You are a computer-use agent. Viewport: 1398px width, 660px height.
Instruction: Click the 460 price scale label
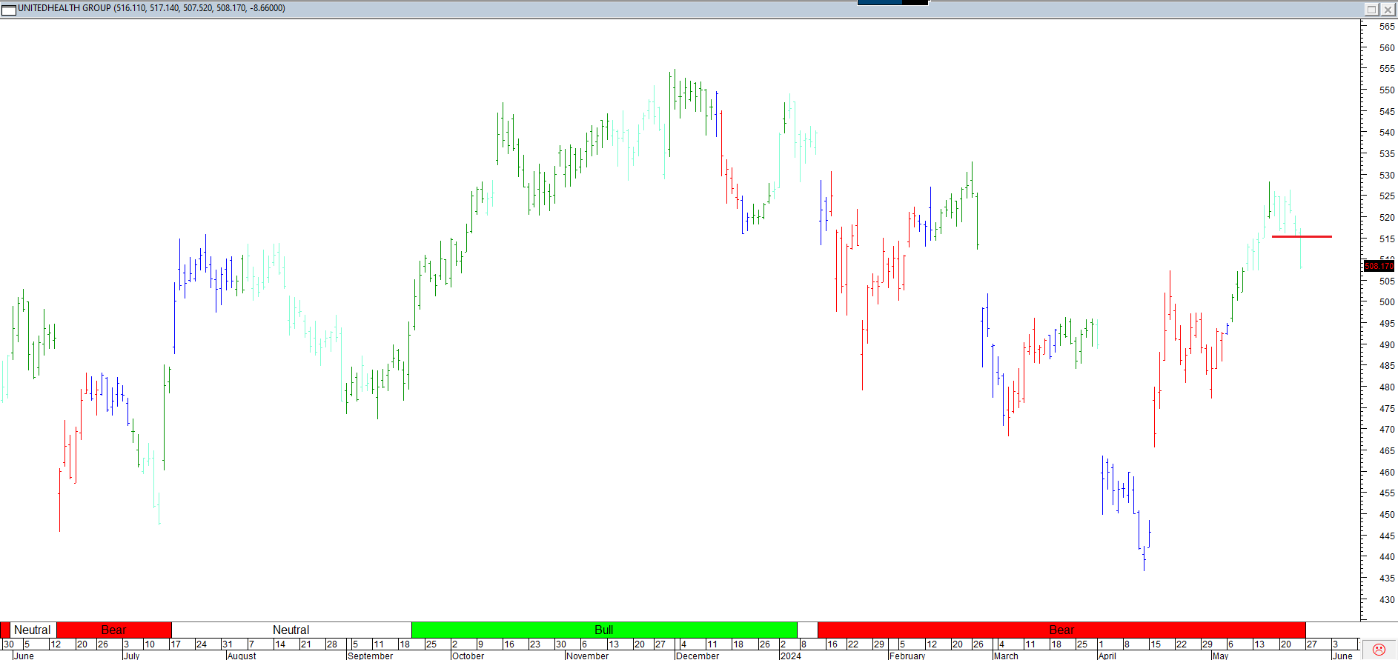1387,472
